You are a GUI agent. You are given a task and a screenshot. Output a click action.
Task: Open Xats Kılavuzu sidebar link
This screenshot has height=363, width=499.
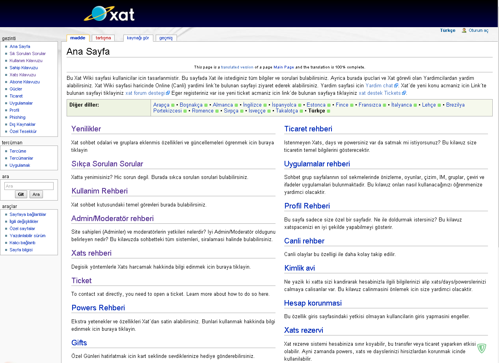tap(23, 75)
